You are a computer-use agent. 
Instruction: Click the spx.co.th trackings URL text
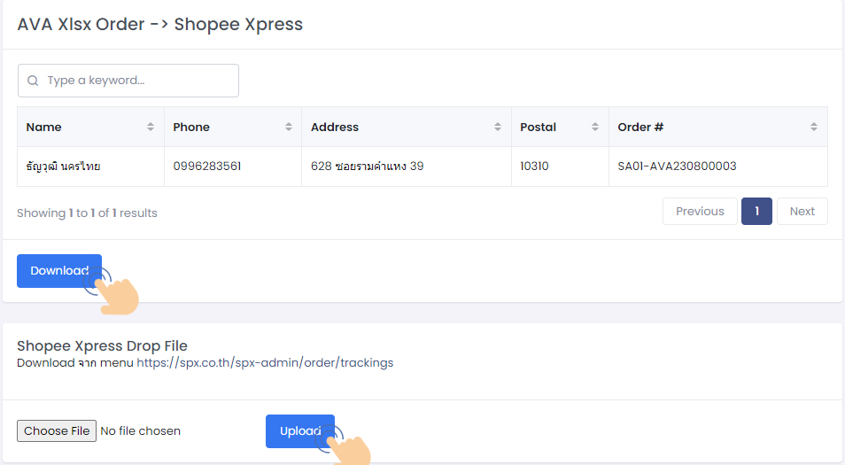(x=265, y=362)
